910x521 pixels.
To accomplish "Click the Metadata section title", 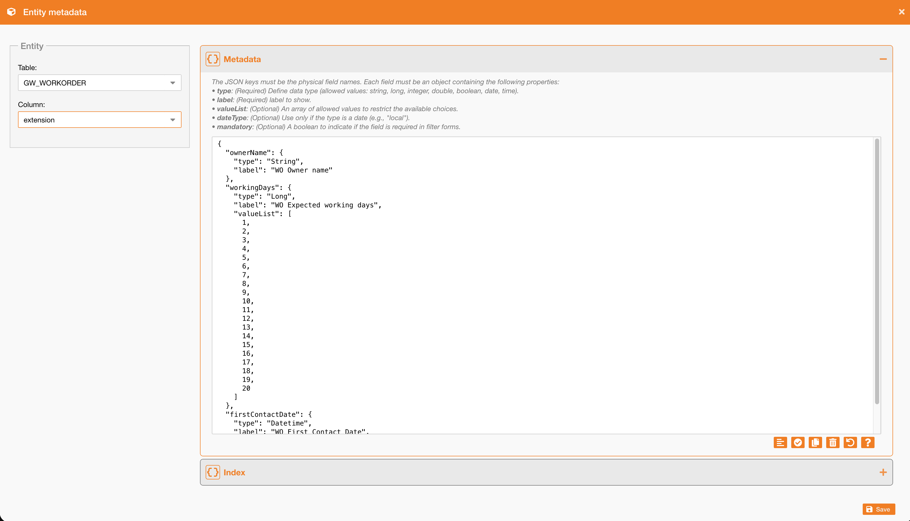I will pyautogui.click(x=242, y=59).
